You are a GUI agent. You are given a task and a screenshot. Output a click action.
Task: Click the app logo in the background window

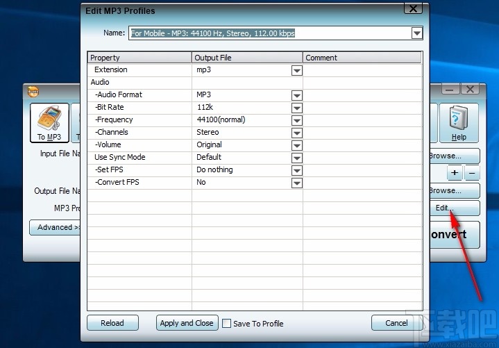(33, 92)
